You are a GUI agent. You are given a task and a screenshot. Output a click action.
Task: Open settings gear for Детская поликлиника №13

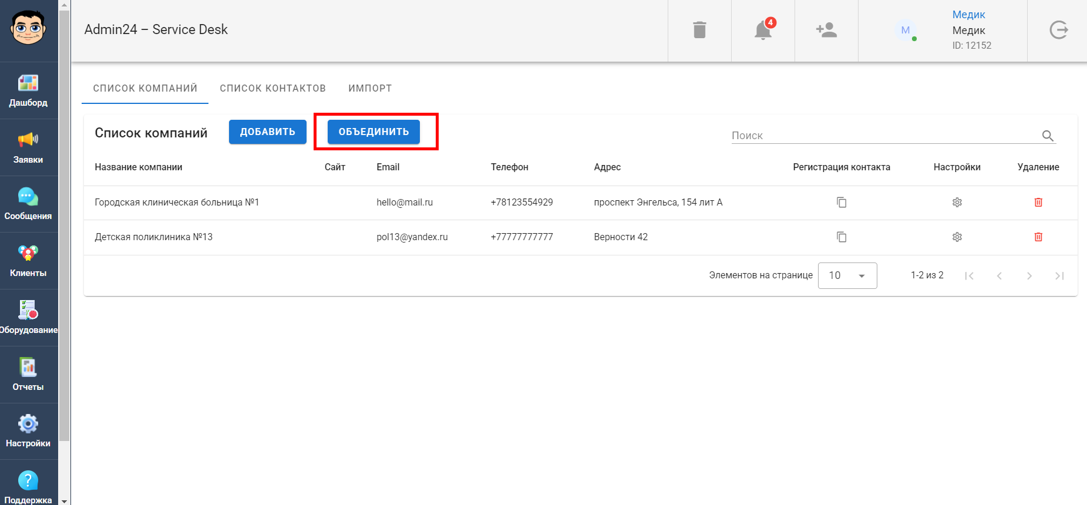click(957, 237)
